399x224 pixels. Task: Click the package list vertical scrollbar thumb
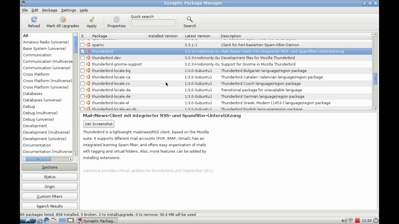coord(375,79)
